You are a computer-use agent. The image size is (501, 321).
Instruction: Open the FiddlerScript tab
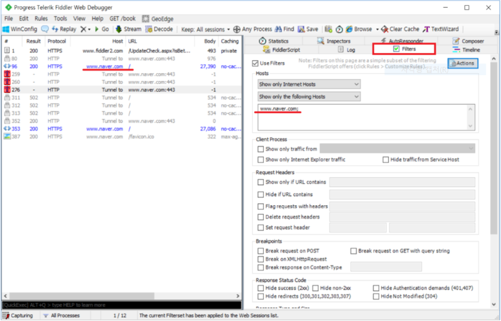coord(281,50)
